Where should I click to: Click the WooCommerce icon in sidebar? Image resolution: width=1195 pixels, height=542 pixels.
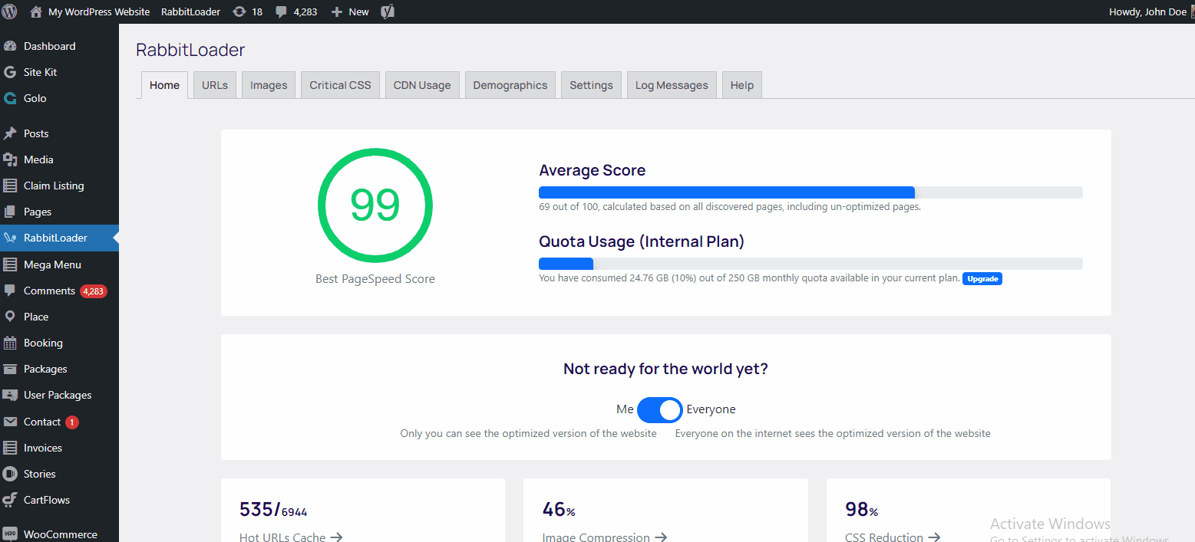click(x=10, y=534)
